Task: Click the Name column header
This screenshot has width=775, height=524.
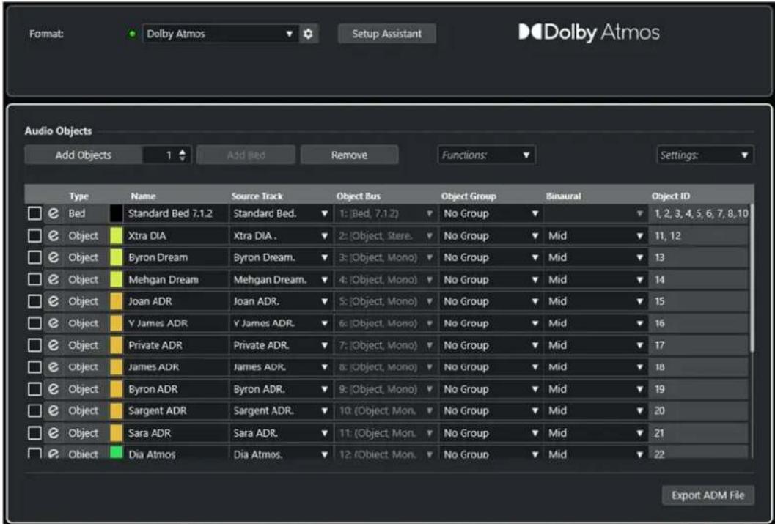Action: pos(143,196)
